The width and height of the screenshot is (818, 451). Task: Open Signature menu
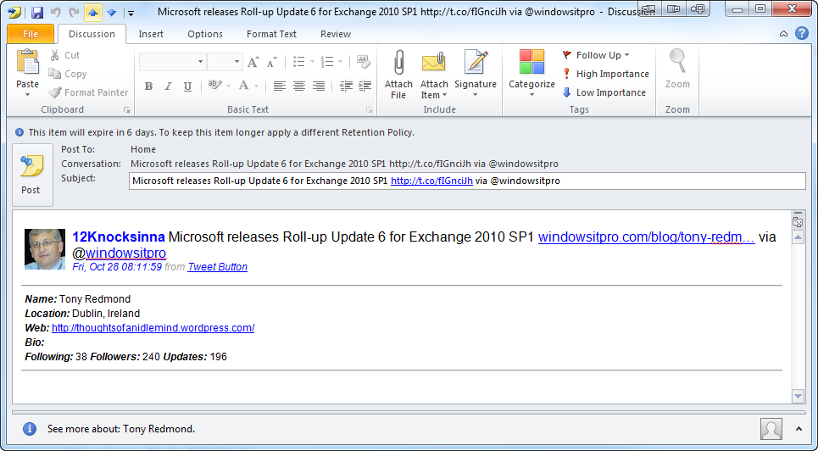(476, 74)
